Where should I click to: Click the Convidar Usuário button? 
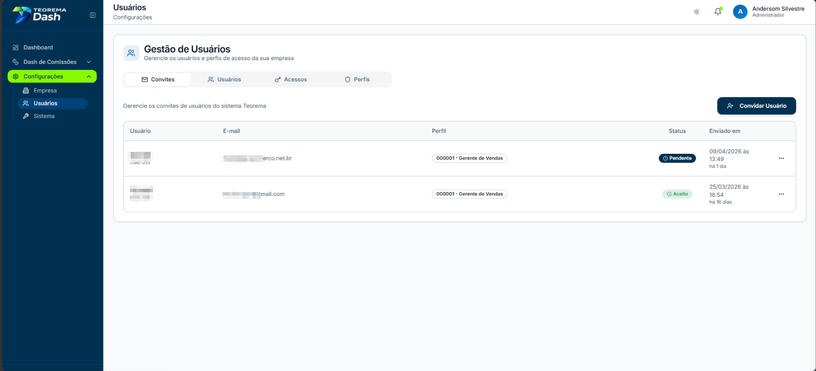[756, 106]
